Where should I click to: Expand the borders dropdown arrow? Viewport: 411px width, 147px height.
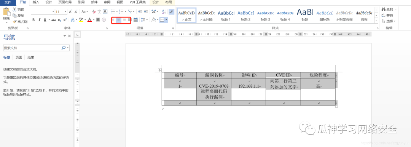click(166, 20)
